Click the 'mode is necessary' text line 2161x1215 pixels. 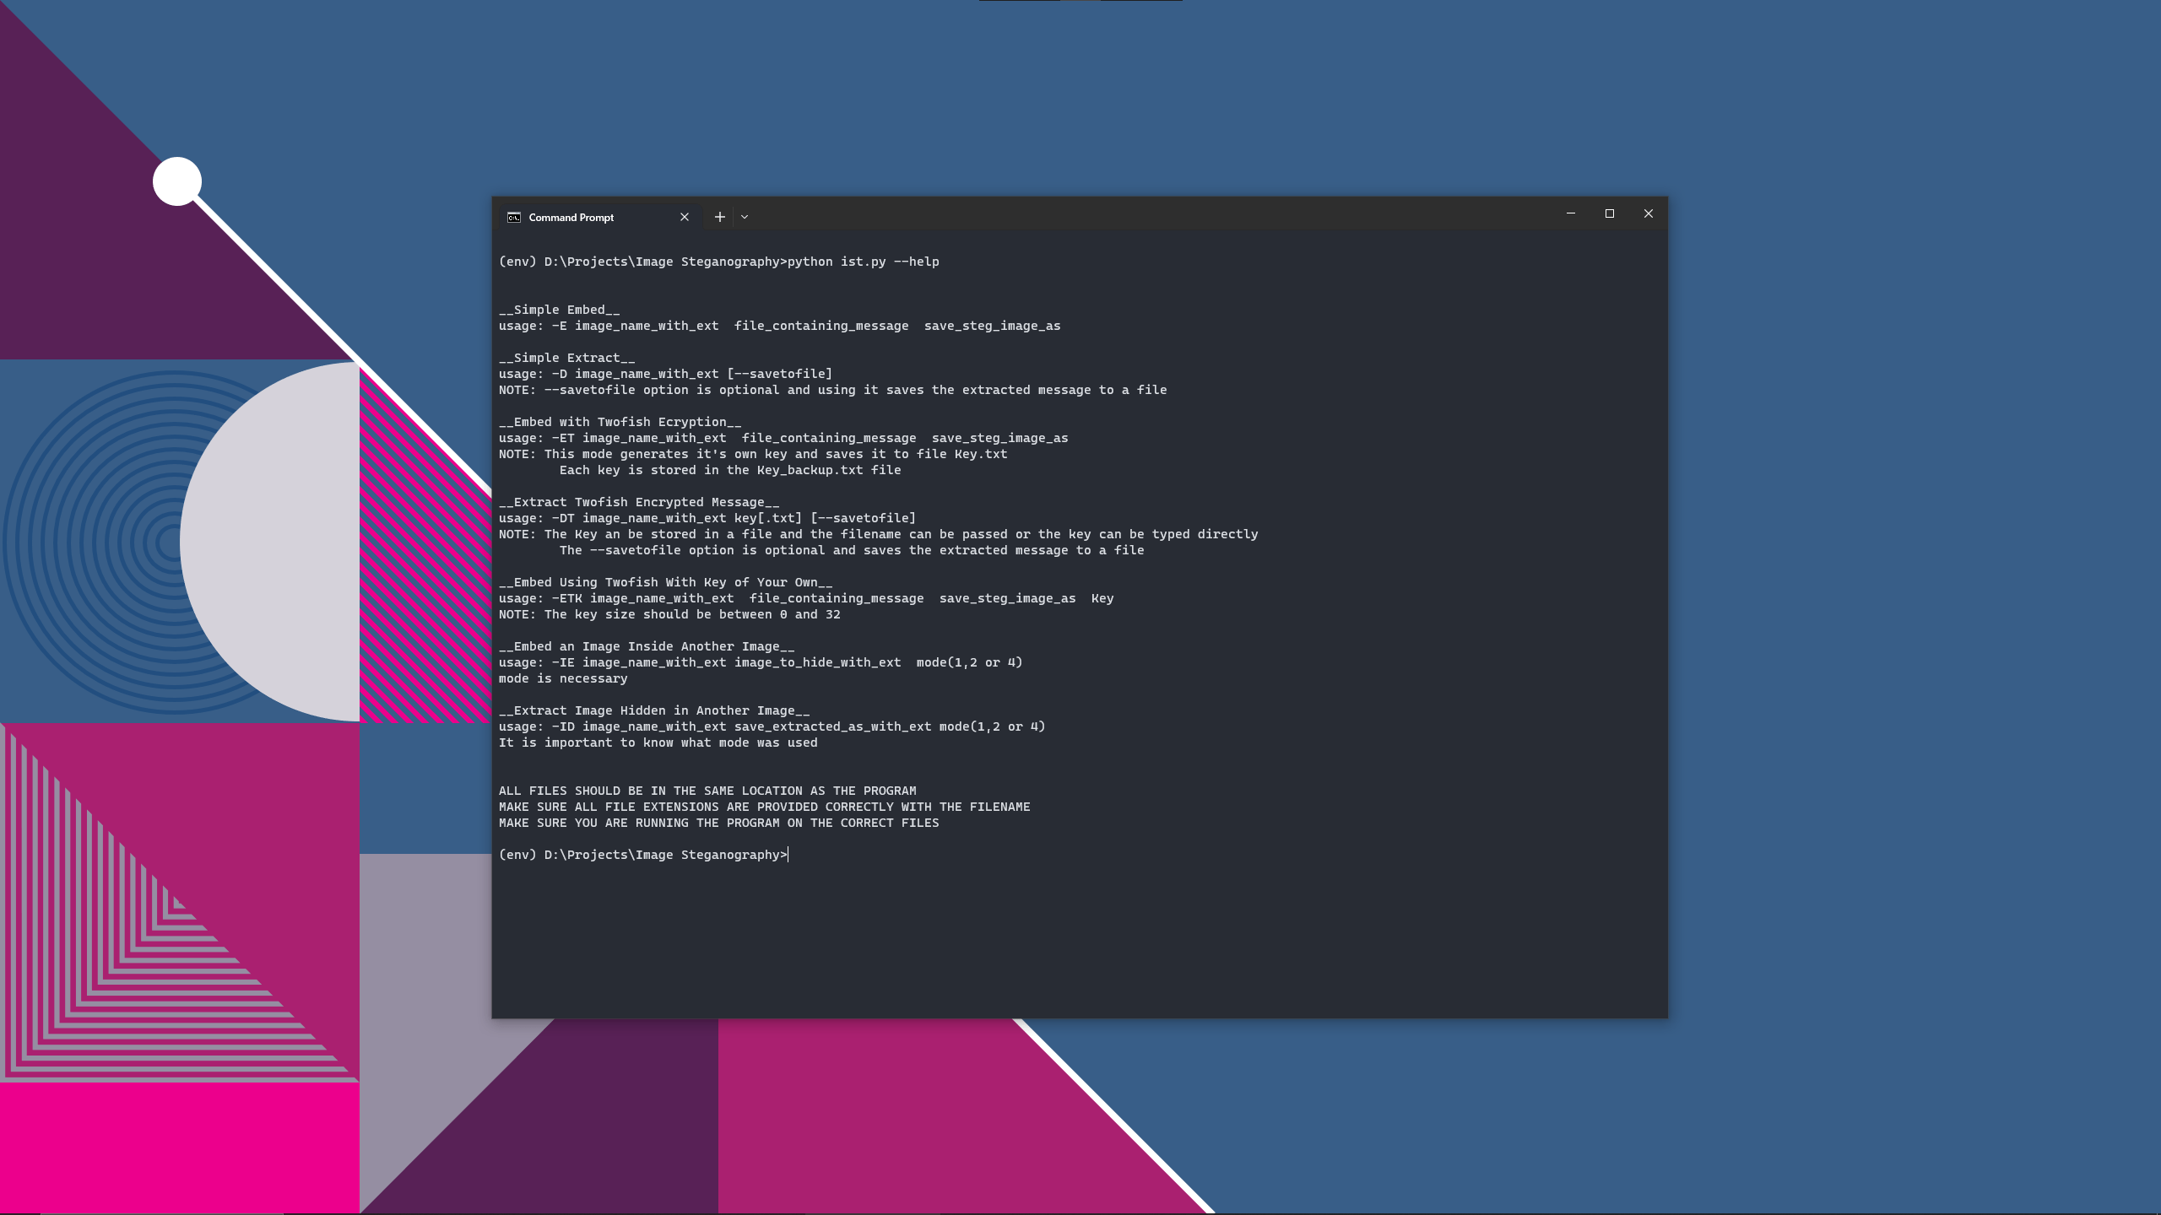tap(563, 678)
